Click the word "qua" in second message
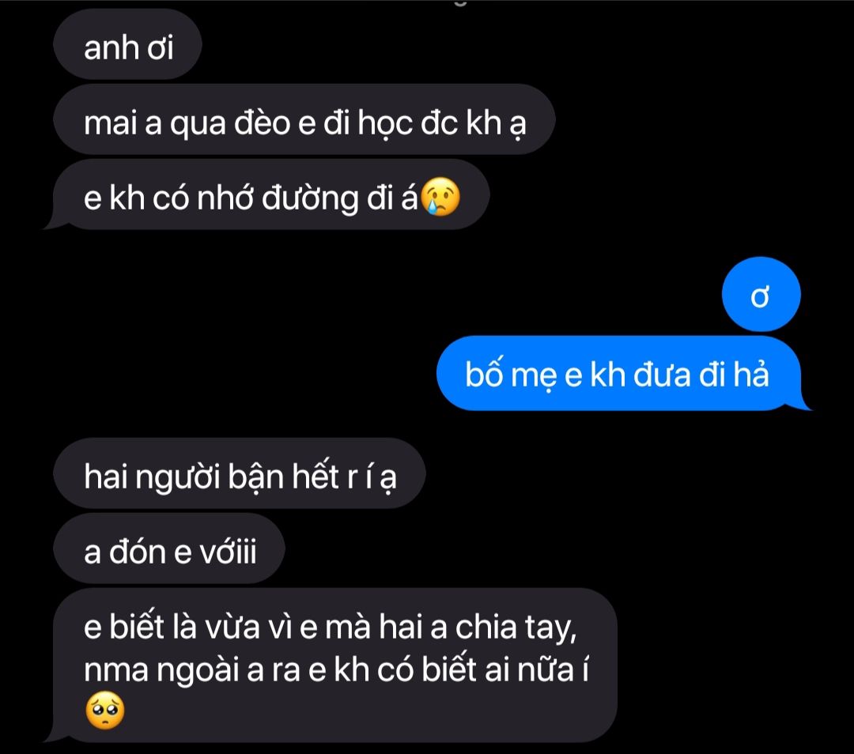The width and height of the screenshot is (854, 754). [198, 125]
